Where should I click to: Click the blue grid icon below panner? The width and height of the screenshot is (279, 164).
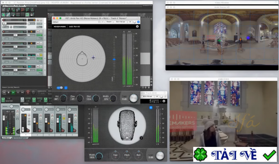pyautogui.click(x=66, y=88)
